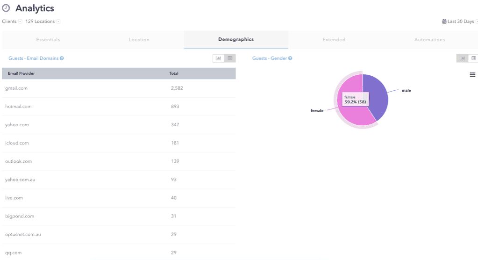
Task: Click the Guests - Gender title
Action: coord(270,58)
